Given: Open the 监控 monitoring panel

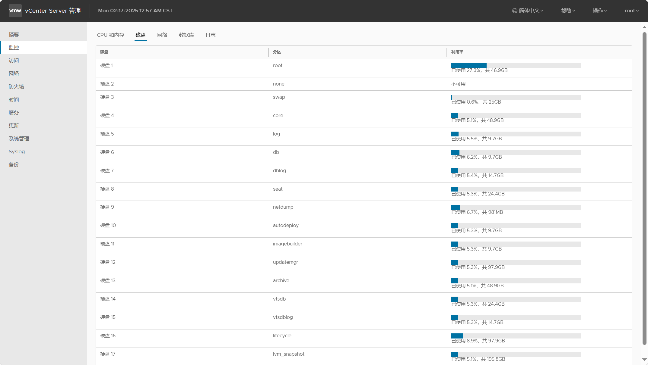Looking at the screenshot, I should point(14,47).
